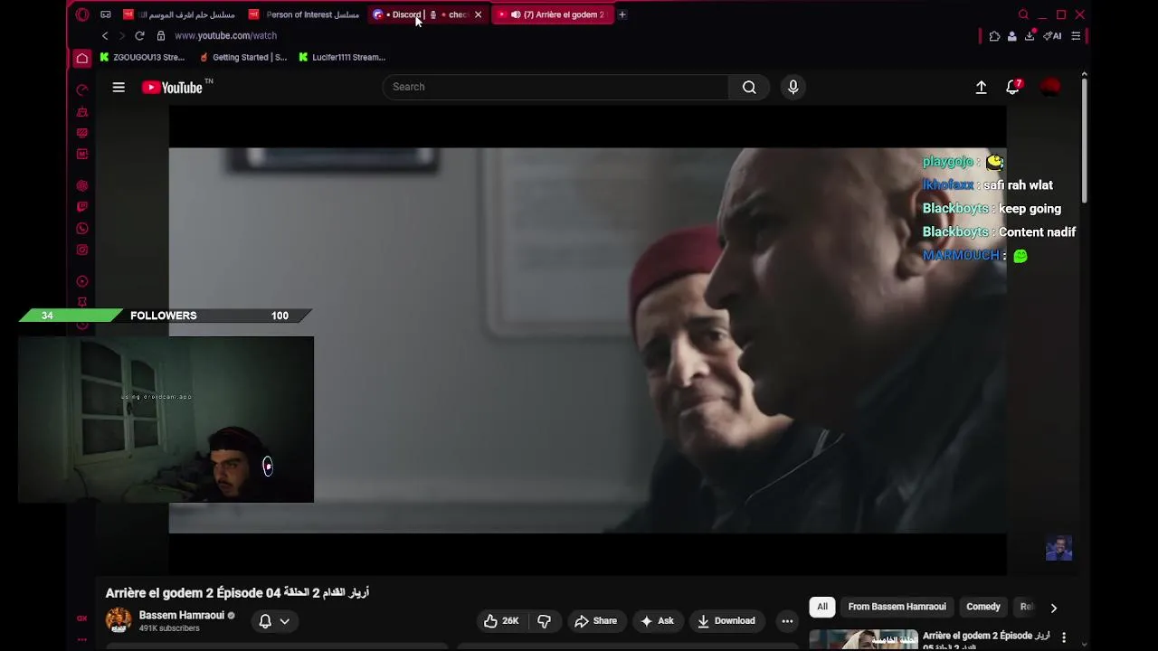This screenshot has width=1158, height=651.
Task: Open the YouTube create upload icon
Action: [x=981, y=87]
